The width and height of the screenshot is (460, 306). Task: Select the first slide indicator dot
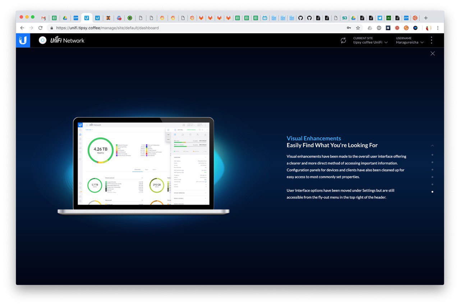pyautogui.click(x=432, y=155)
